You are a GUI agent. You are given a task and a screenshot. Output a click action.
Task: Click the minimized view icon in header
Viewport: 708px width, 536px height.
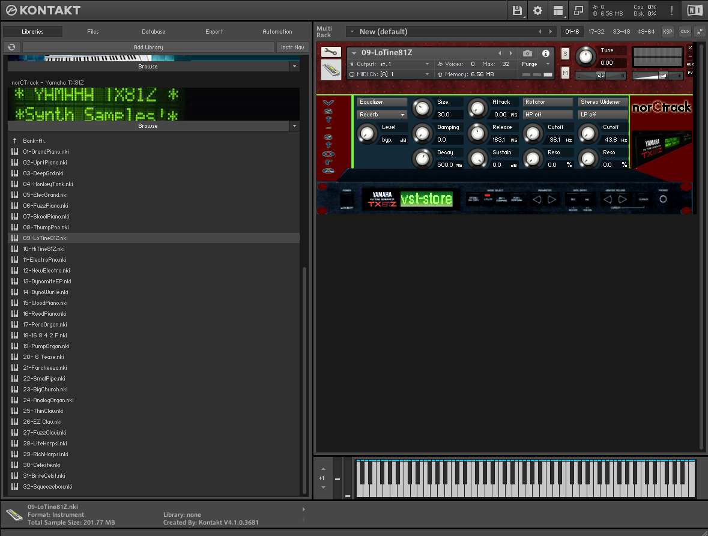coord(578,10)
